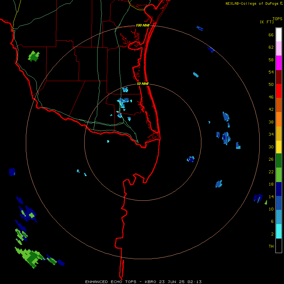Click the small cyan echo just south of border

108,141
